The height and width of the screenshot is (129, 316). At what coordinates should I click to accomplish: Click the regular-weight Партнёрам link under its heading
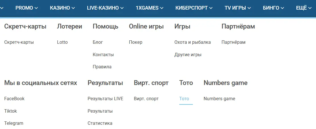(233, 42)
